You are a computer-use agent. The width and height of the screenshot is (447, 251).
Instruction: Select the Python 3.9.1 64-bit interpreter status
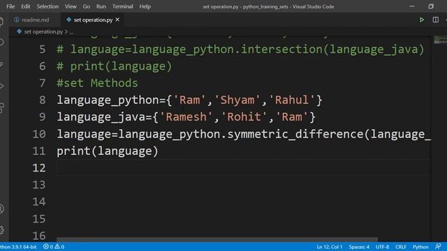18,247
